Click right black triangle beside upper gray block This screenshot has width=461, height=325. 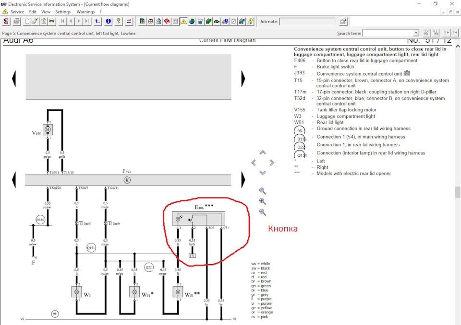pyautogui.click(x=243, y=79)
